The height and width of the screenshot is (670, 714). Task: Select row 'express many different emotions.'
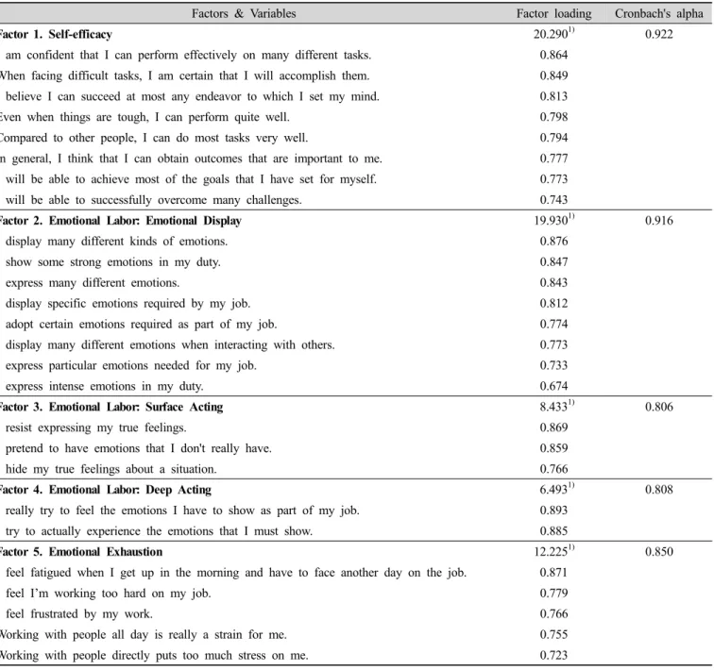pyautogui.click(x=90, y=283)
